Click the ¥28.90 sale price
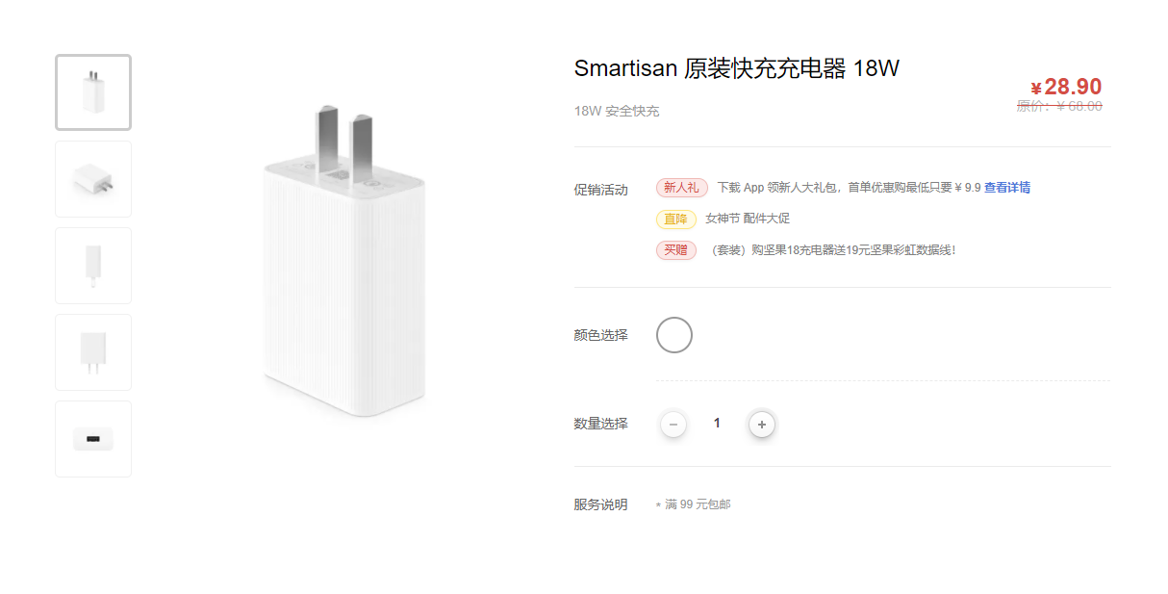The height and width of the screenshot is (594, 1168). click(1066, 87)
